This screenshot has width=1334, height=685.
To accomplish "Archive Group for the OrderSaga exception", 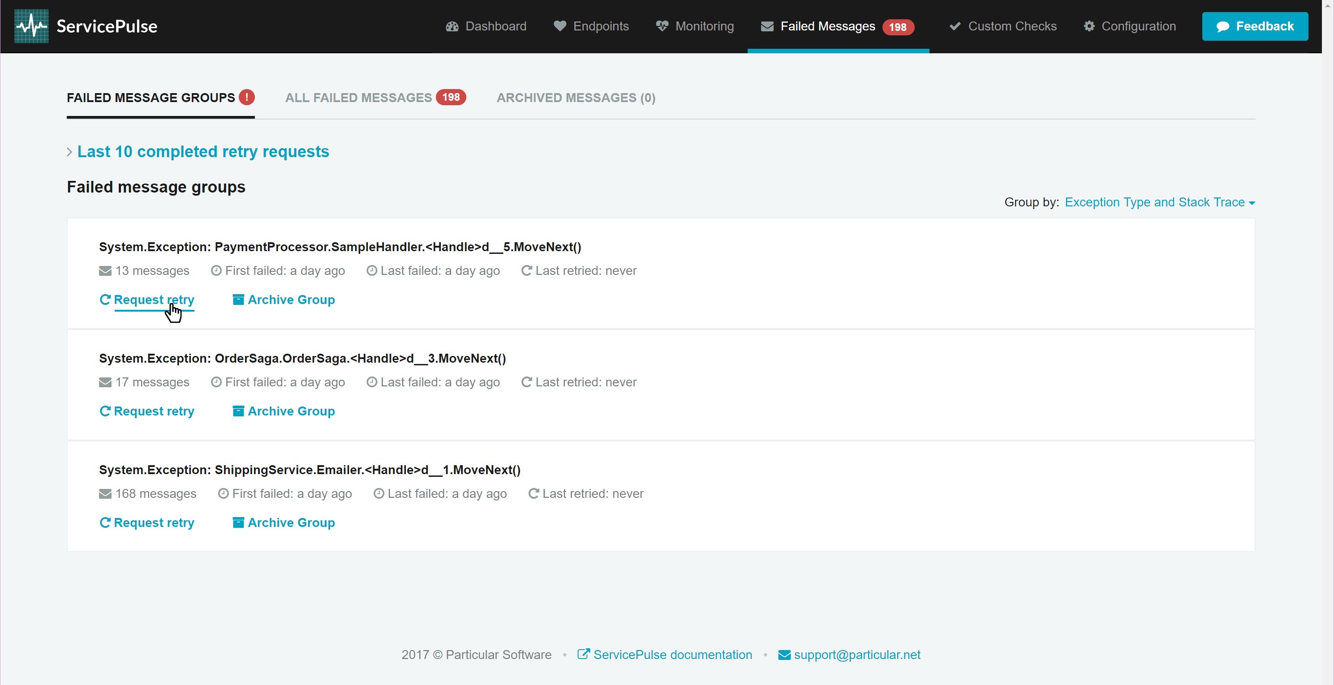I will pos(291,411).
